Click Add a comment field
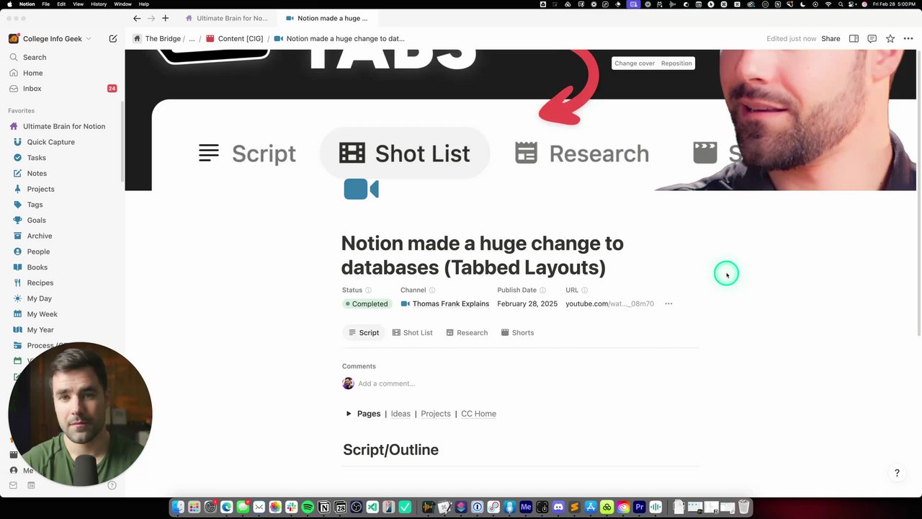This screenshot has height=519, width=922. pos(386,383)
